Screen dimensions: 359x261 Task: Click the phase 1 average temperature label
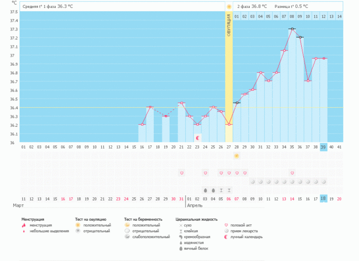pos(48,6)
